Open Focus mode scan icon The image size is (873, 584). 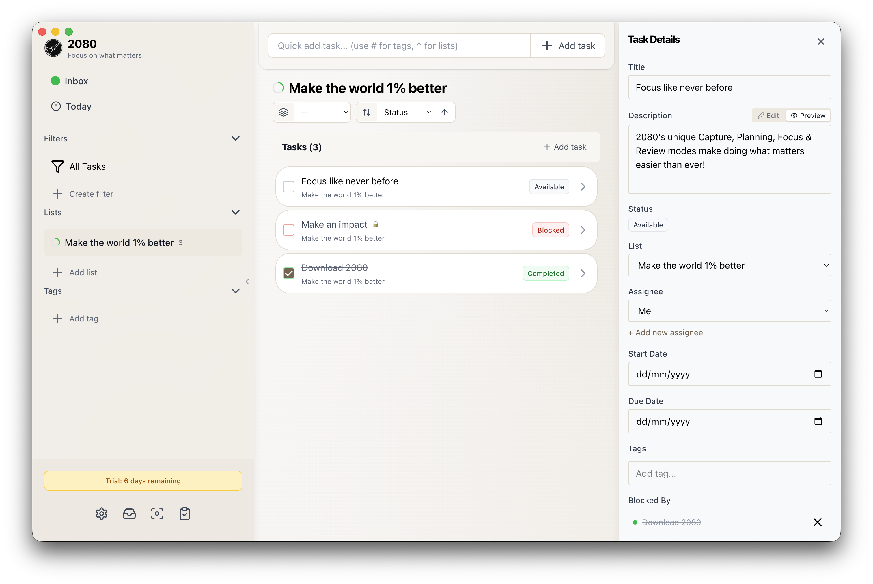tap(157, 514)
